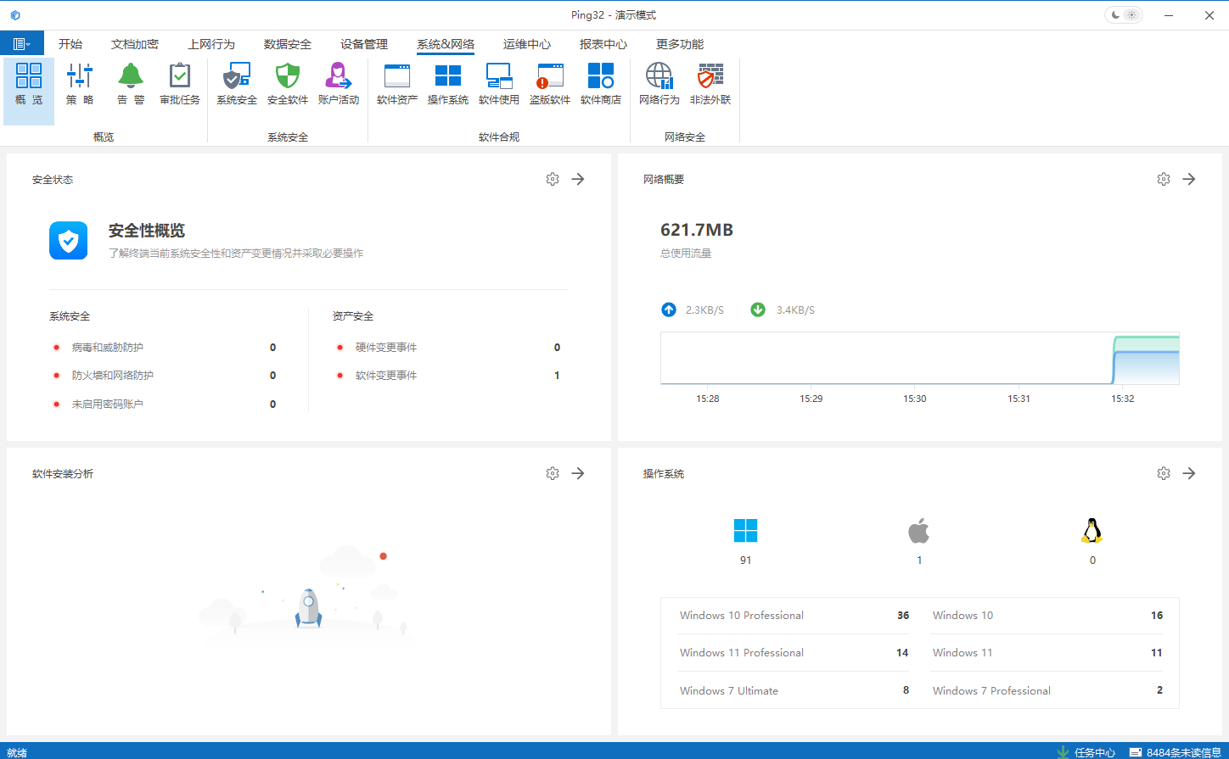The height and width of the screenshot is (759, 1229).
Task: Select the 系统安全 shield icon
Action: 237,84
